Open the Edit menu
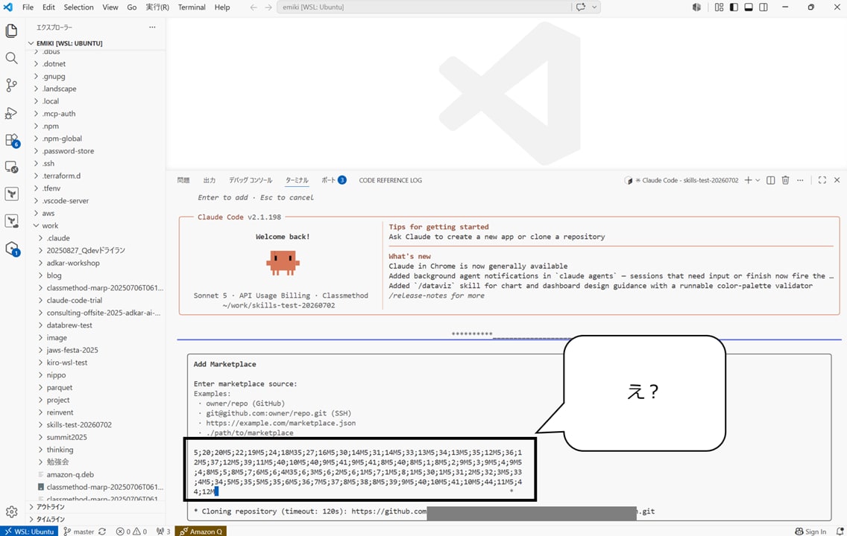 (x=48, y=7)
